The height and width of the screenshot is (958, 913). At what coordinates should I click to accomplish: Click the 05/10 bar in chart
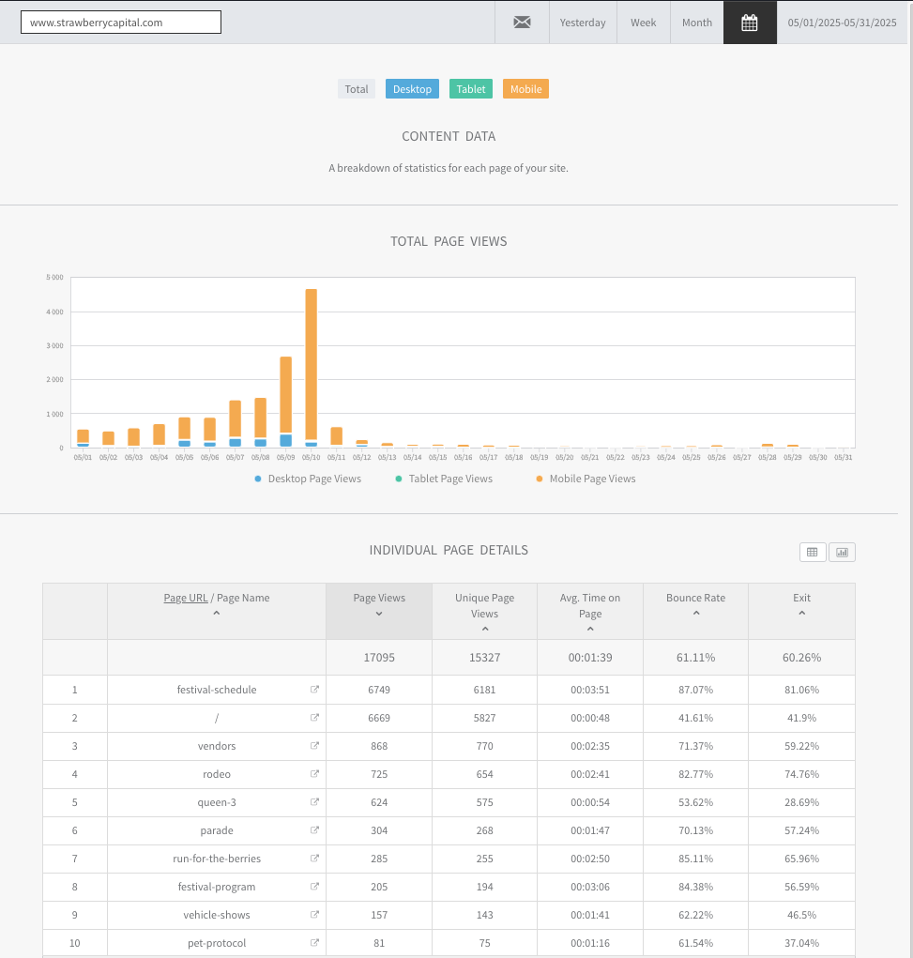click(x=311, y=368)
